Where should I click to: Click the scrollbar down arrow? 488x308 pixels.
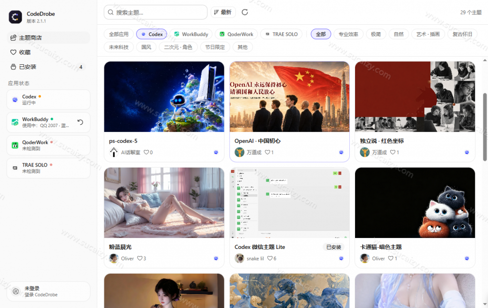click(485, 304)
